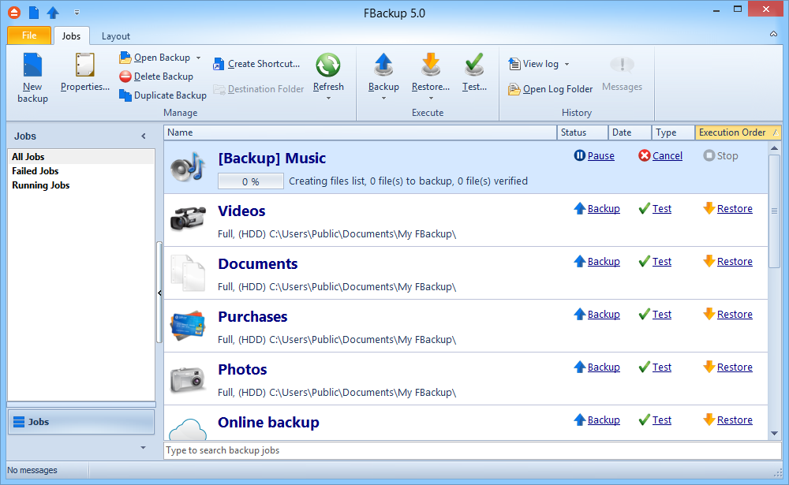The width and height of the screenshot is (789, 485).
Task: Click the Test checkmark ribbon icon
Action: point(474,64)
